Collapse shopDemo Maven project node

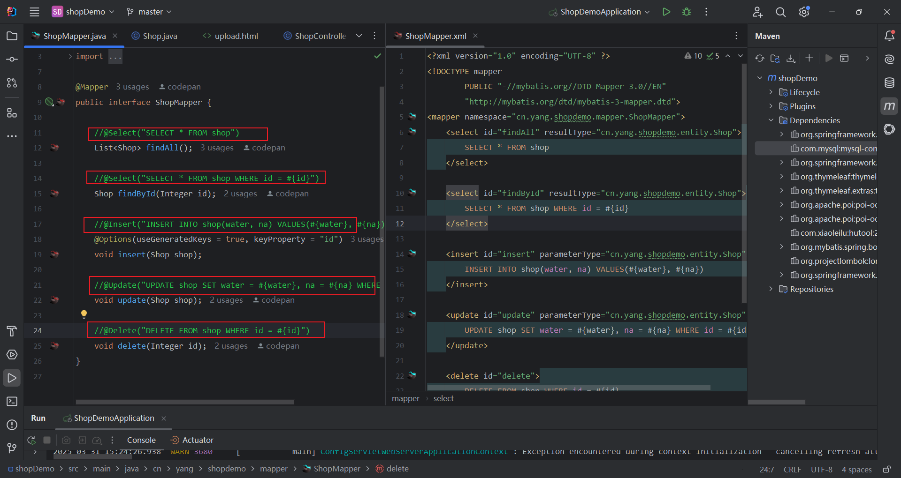click(760, 78)
